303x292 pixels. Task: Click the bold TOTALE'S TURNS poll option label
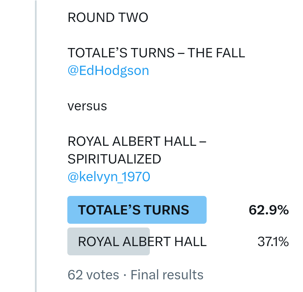coord(133,210)
